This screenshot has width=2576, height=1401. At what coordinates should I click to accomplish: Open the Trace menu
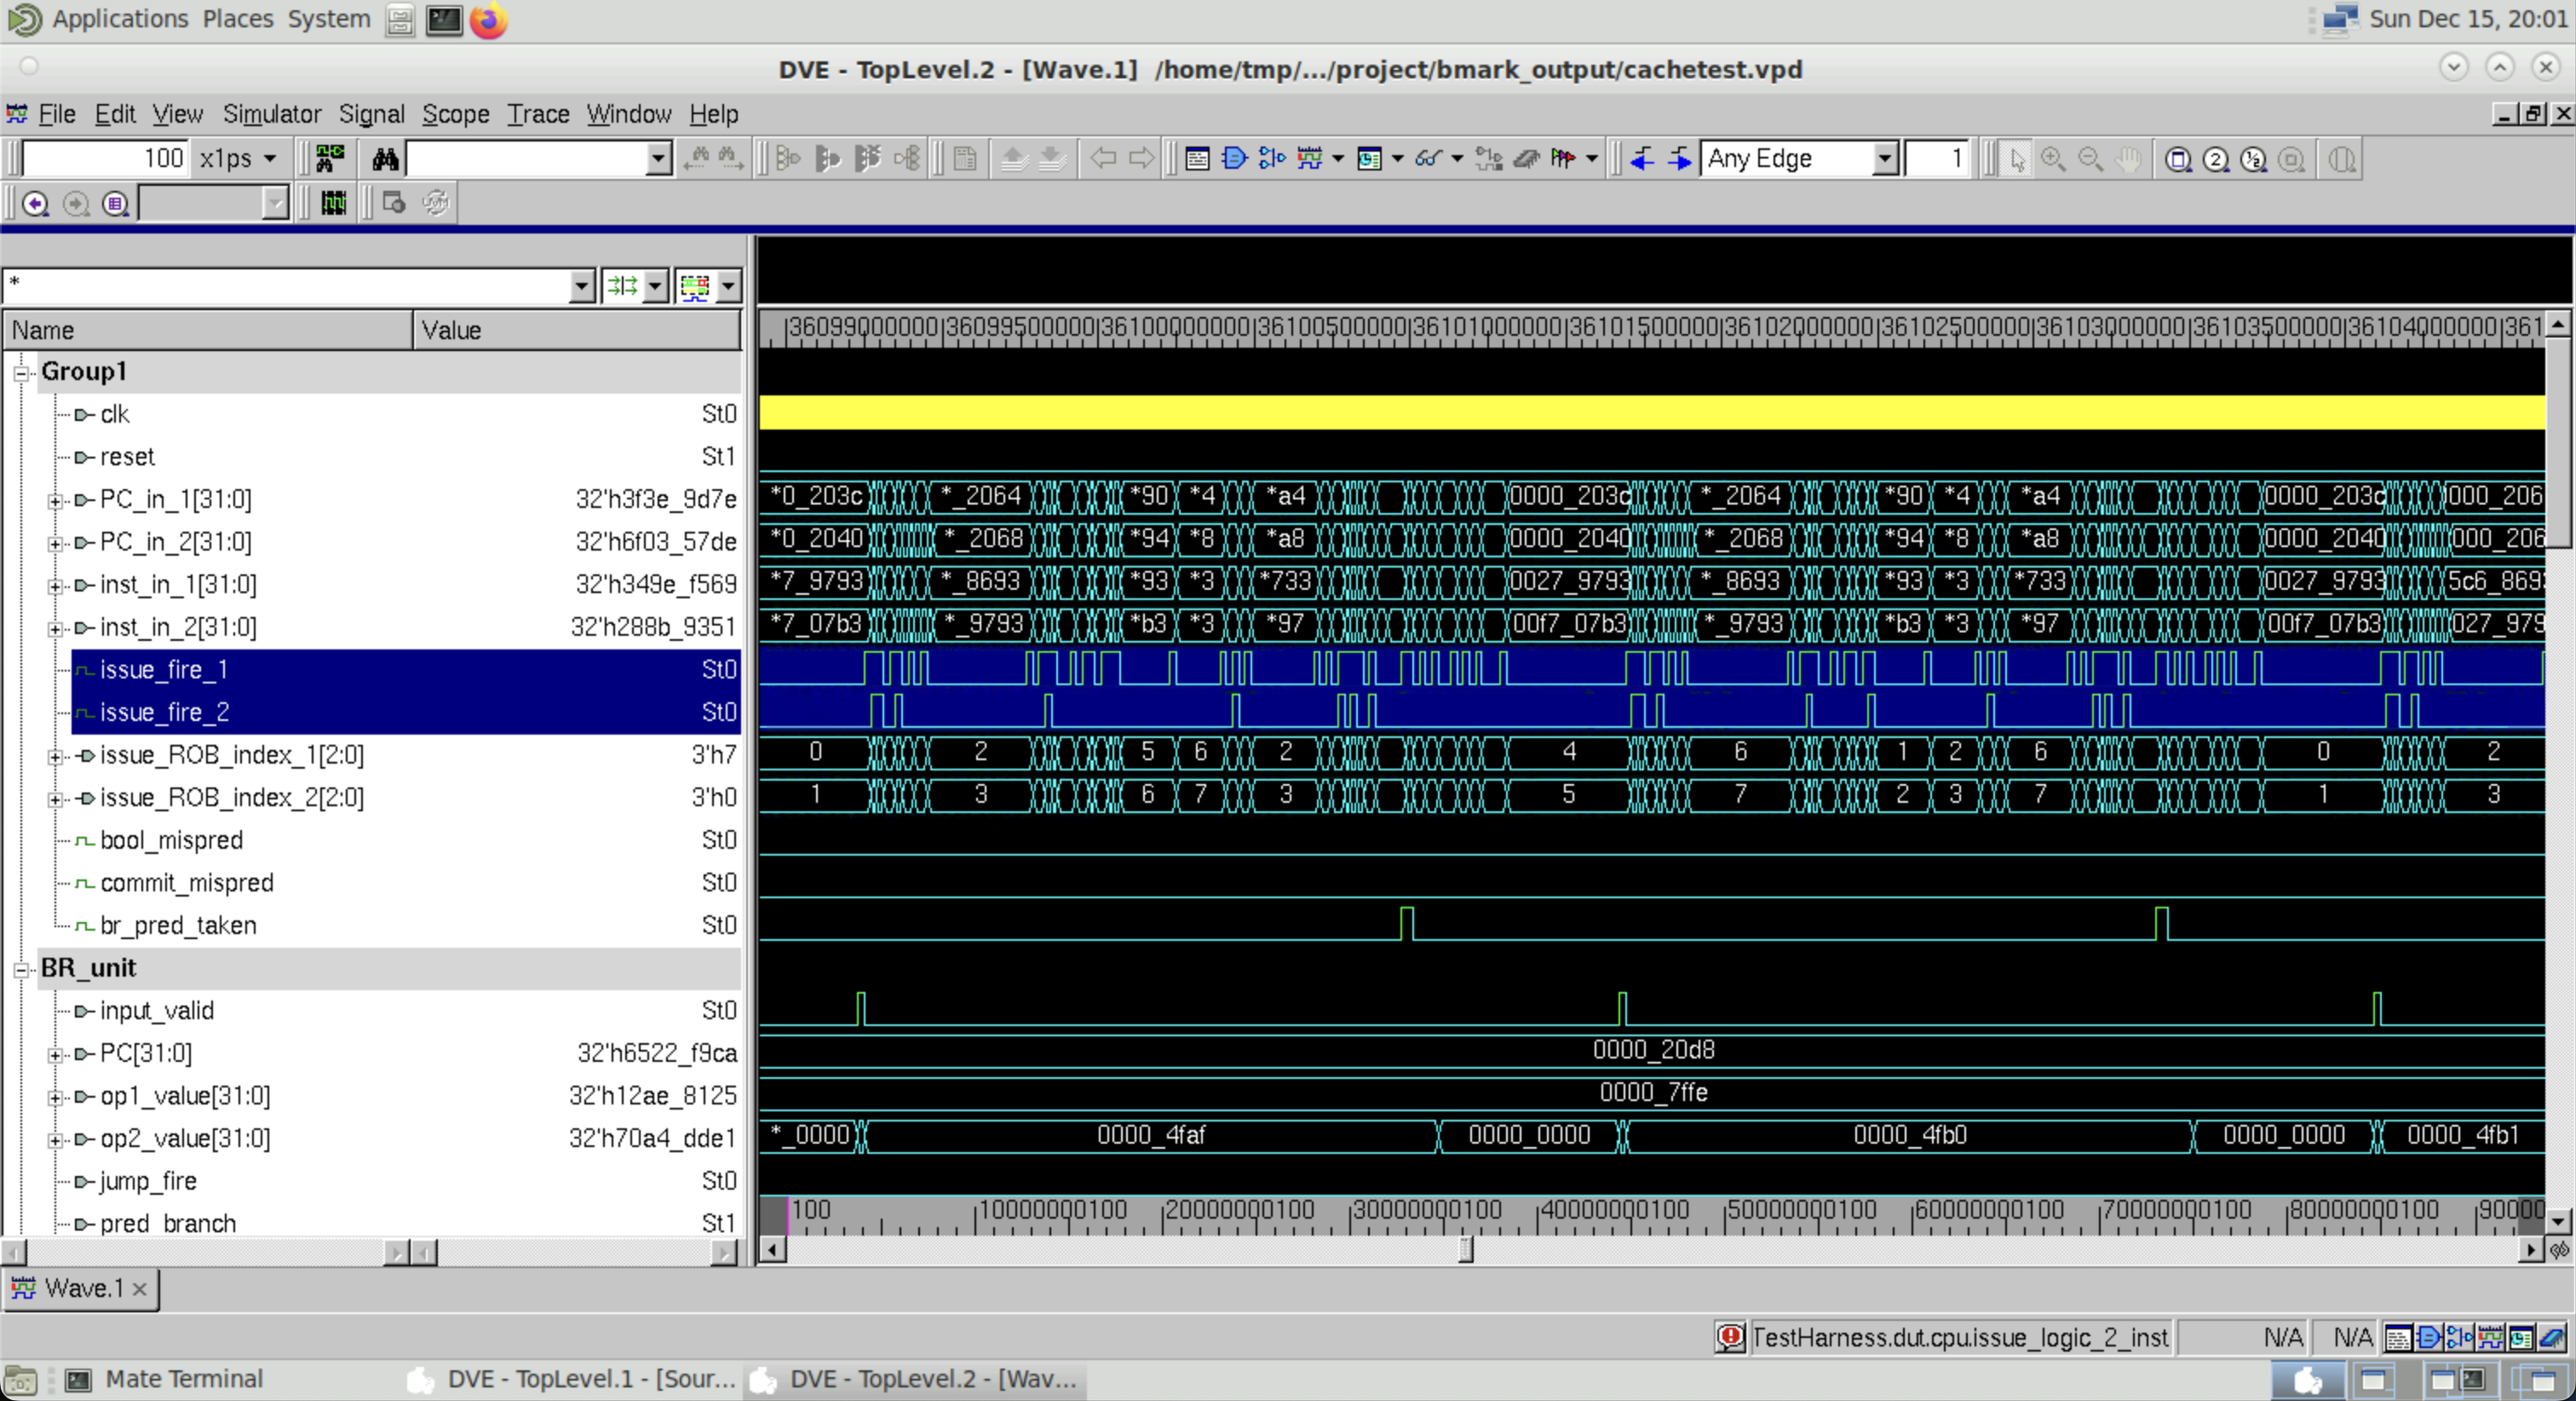[537, 114]
